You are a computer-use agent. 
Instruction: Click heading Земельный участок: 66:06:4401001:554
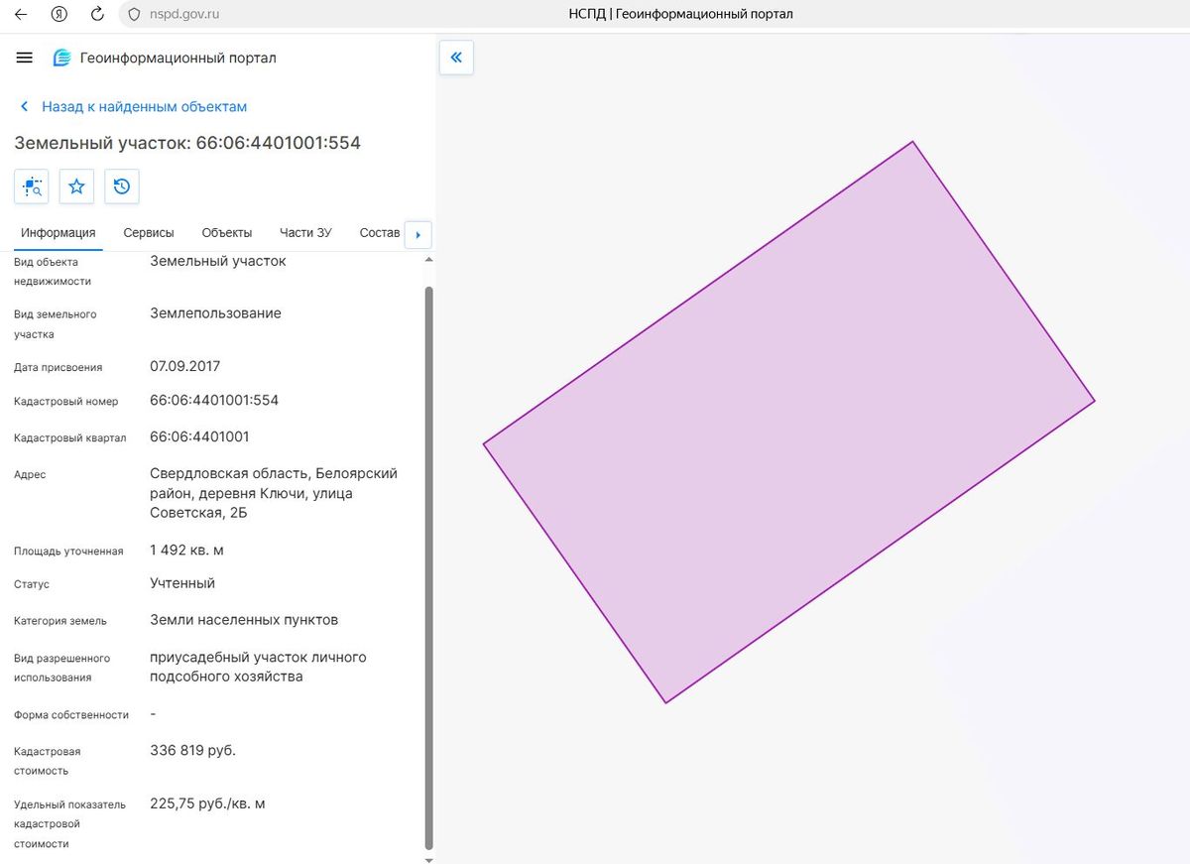click(x=187, y=143)
